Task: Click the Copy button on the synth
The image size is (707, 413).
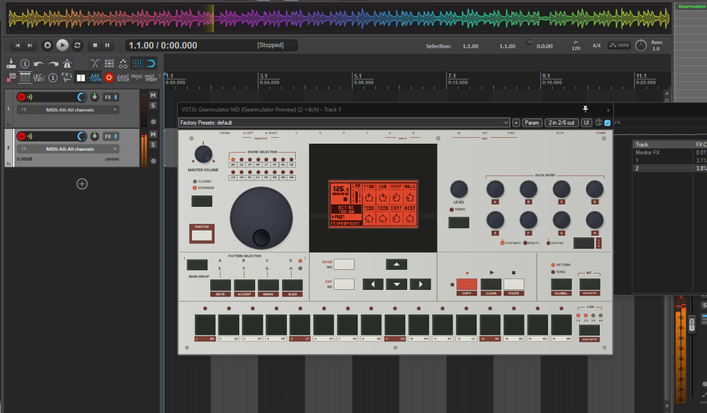Action: 467,285
